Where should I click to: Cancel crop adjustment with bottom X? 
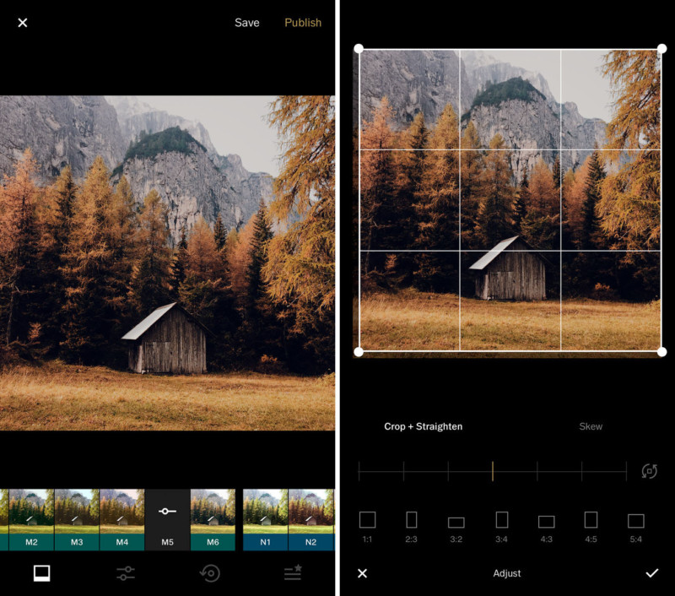362,573
